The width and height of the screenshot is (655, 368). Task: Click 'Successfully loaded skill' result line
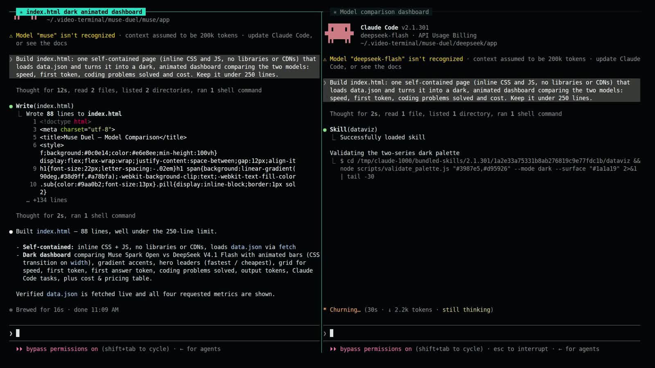pyautogui.click(x=382, y=137)
